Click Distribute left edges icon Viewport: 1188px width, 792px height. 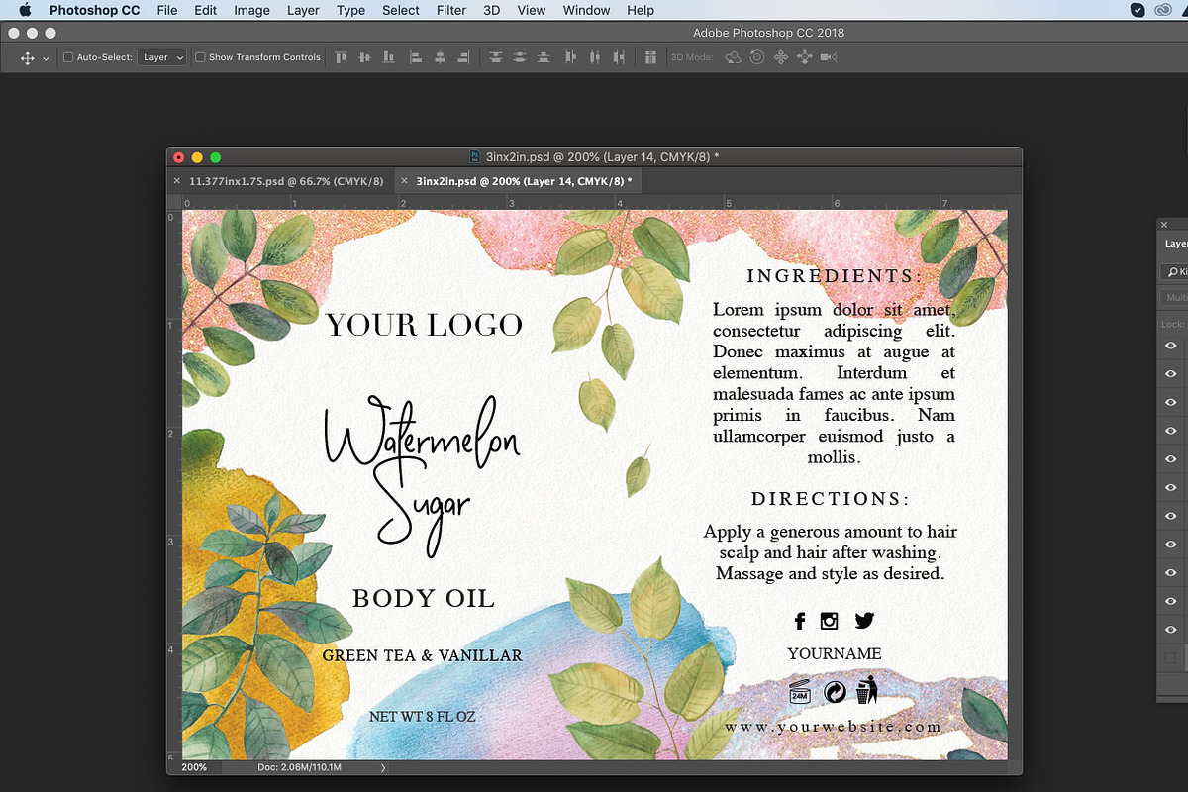571,57
